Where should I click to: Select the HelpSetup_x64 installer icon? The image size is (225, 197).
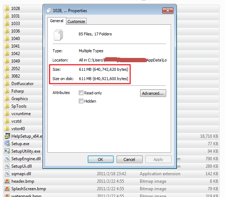click(x=7, y=136)
